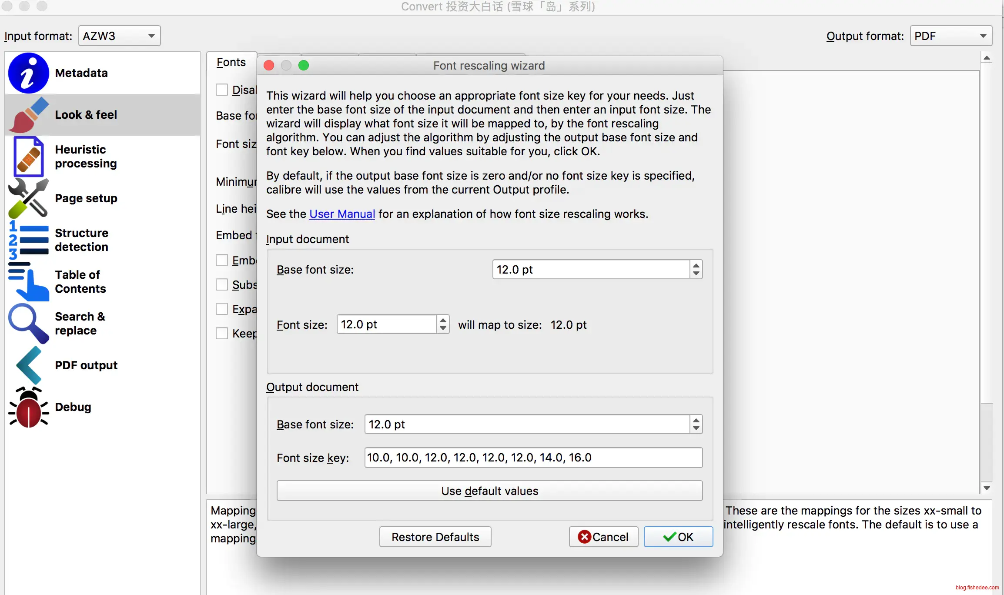Image resolution: width=1004 pixels, height=595 pixels.
Task: Select the Structure detection list icon
Action: coord(29,240)
